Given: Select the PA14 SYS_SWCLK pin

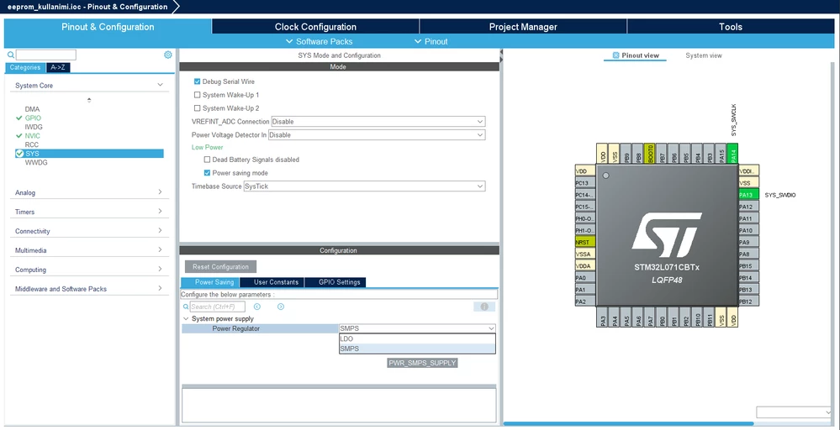Looking at the screenshot, I should click(x=733, y=153).
